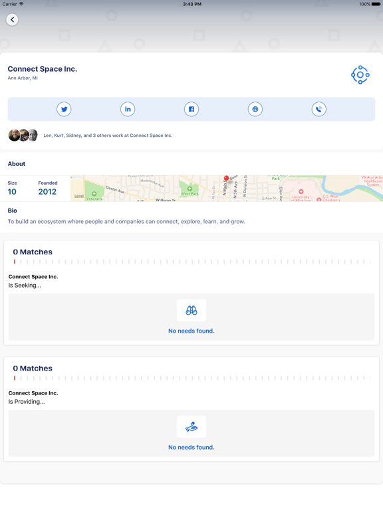Tap the West Park marker on map
This screenshot has height=510, width=383.
click(x=190, y=189)
